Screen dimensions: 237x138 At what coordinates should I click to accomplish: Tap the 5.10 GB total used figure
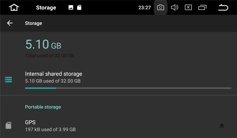click(x=43, y=45)
